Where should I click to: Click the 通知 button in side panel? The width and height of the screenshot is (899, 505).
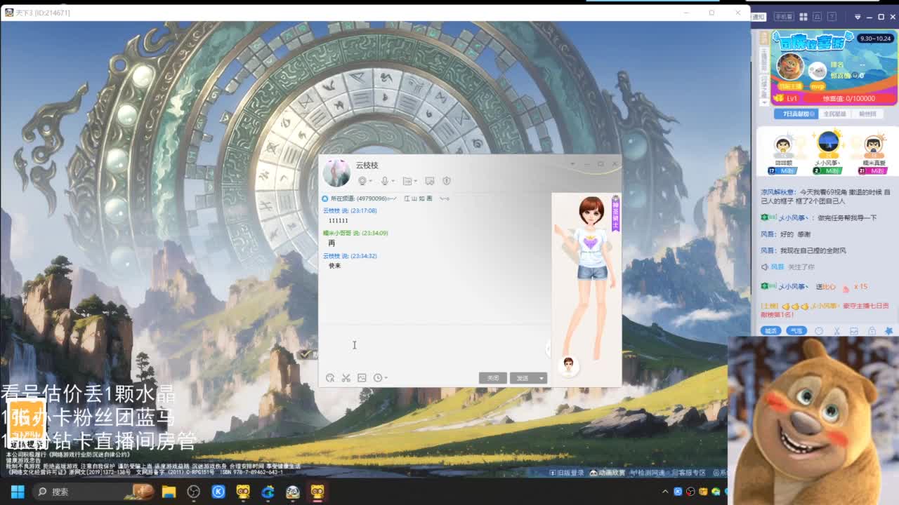click(759, 17)
